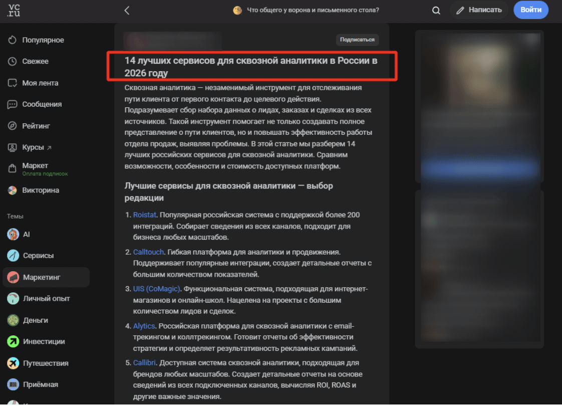The width and height of the screenshot is (562, 406).
Task: Click the Путешествия airplane icon
Action: [x=13, y=363]
